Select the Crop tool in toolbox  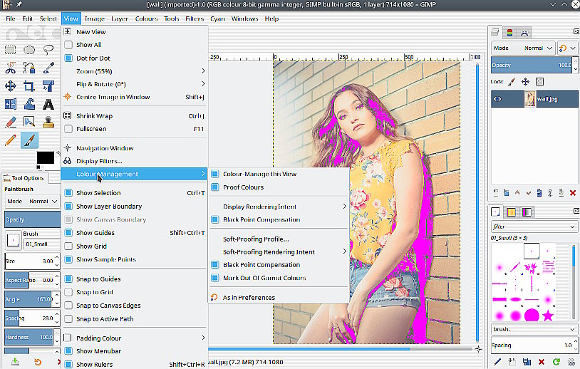coord(29,86)
